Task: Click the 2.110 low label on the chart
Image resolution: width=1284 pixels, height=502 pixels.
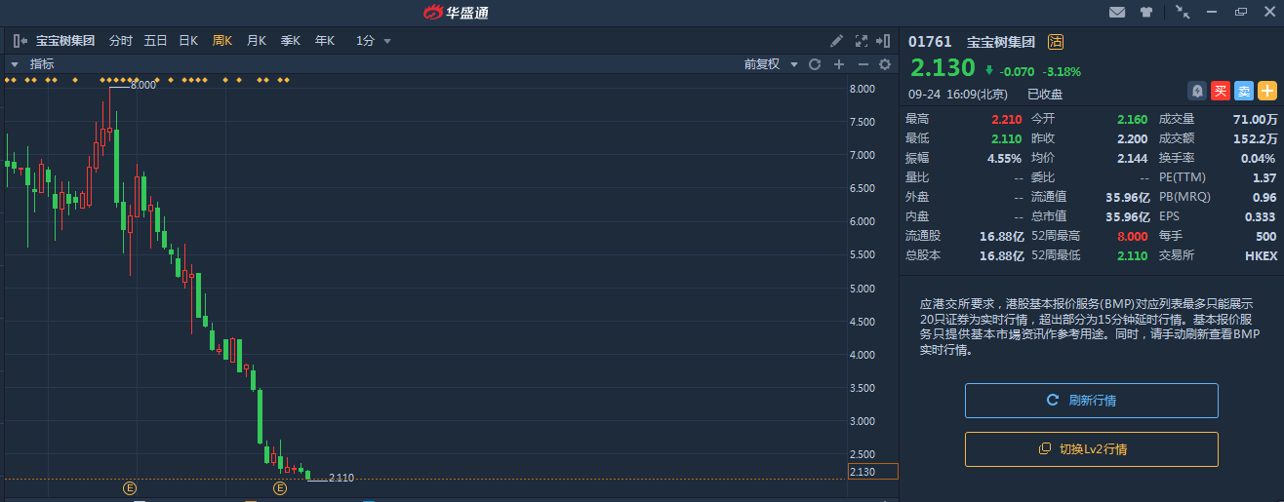Action: coord(341,478)
